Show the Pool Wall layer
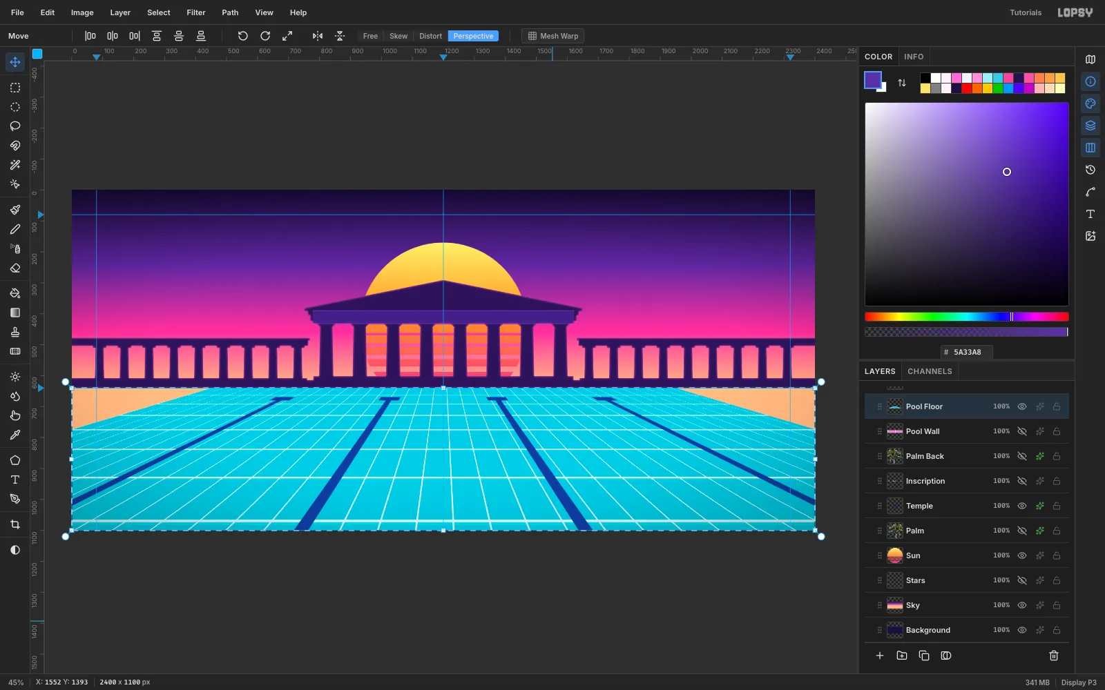The width and height of the screenshot is (1105, 690). pos(1022,431)
